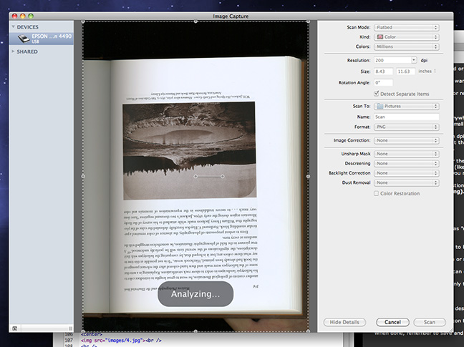464x347 pixels.
Task: Open the Scan Mode Flatbed dropdown
Action: 406,27
